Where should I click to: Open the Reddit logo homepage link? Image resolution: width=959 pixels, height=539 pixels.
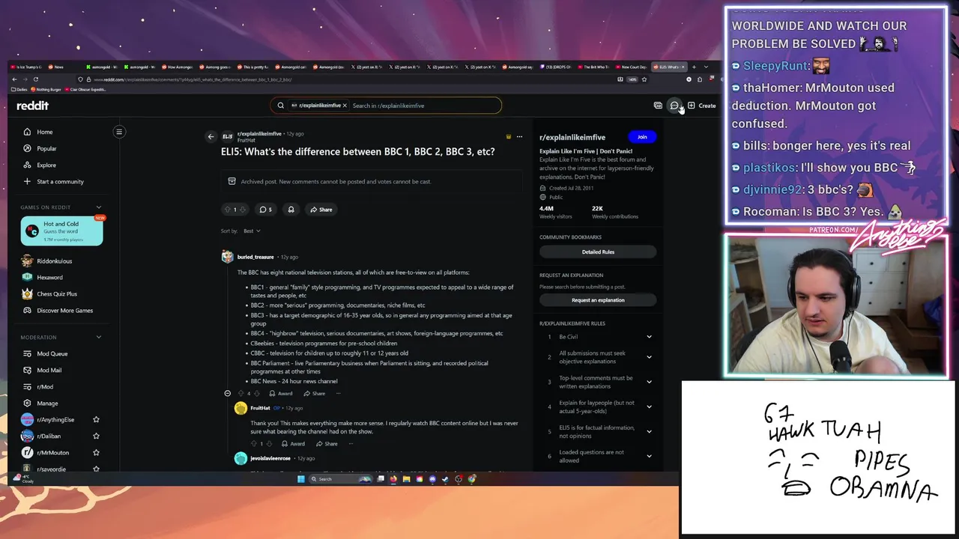click(x=32, y=106)
